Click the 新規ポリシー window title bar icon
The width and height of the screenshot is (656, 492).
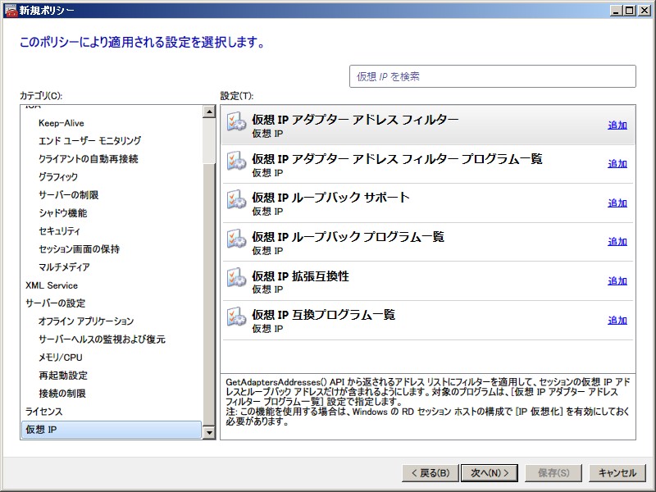(x=10, y=10)
